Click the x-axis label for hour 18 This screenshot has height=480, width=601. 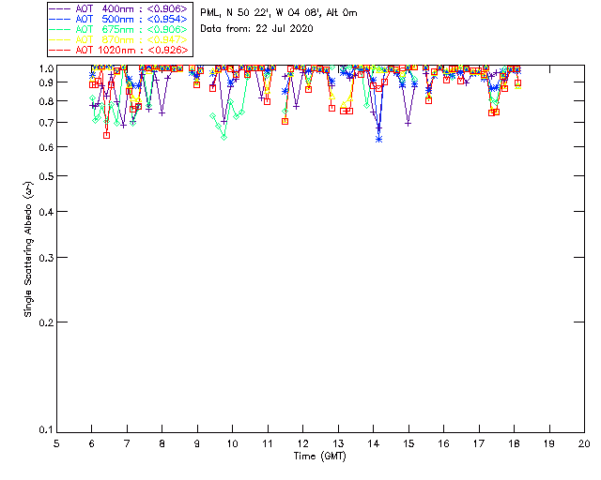pos(514,443)
